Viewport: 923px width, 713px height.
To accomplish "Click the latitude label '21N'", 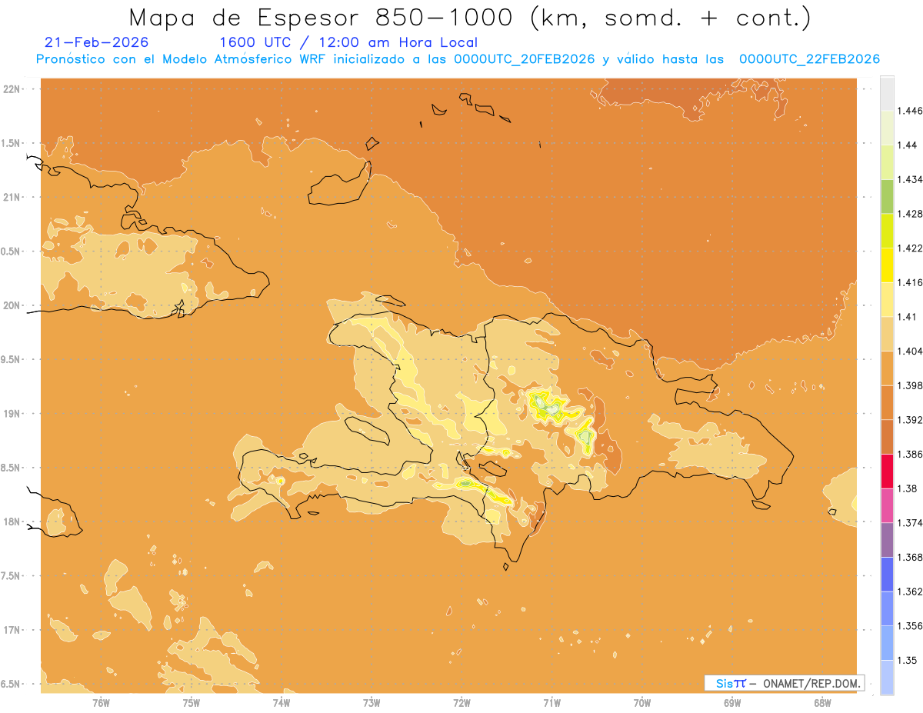I will pos(12,197).
